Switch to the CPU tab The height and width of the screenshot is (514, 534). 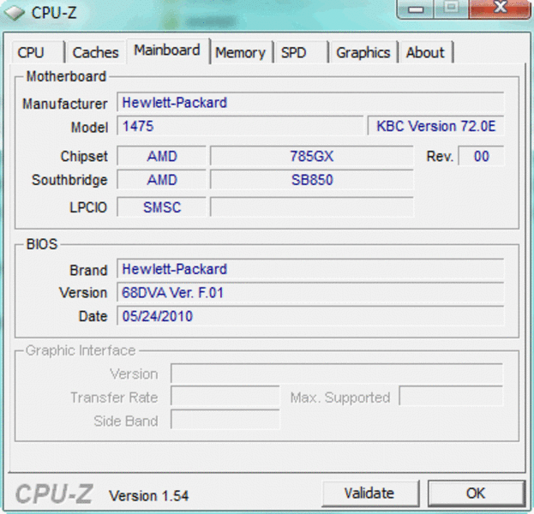[38, 52]
